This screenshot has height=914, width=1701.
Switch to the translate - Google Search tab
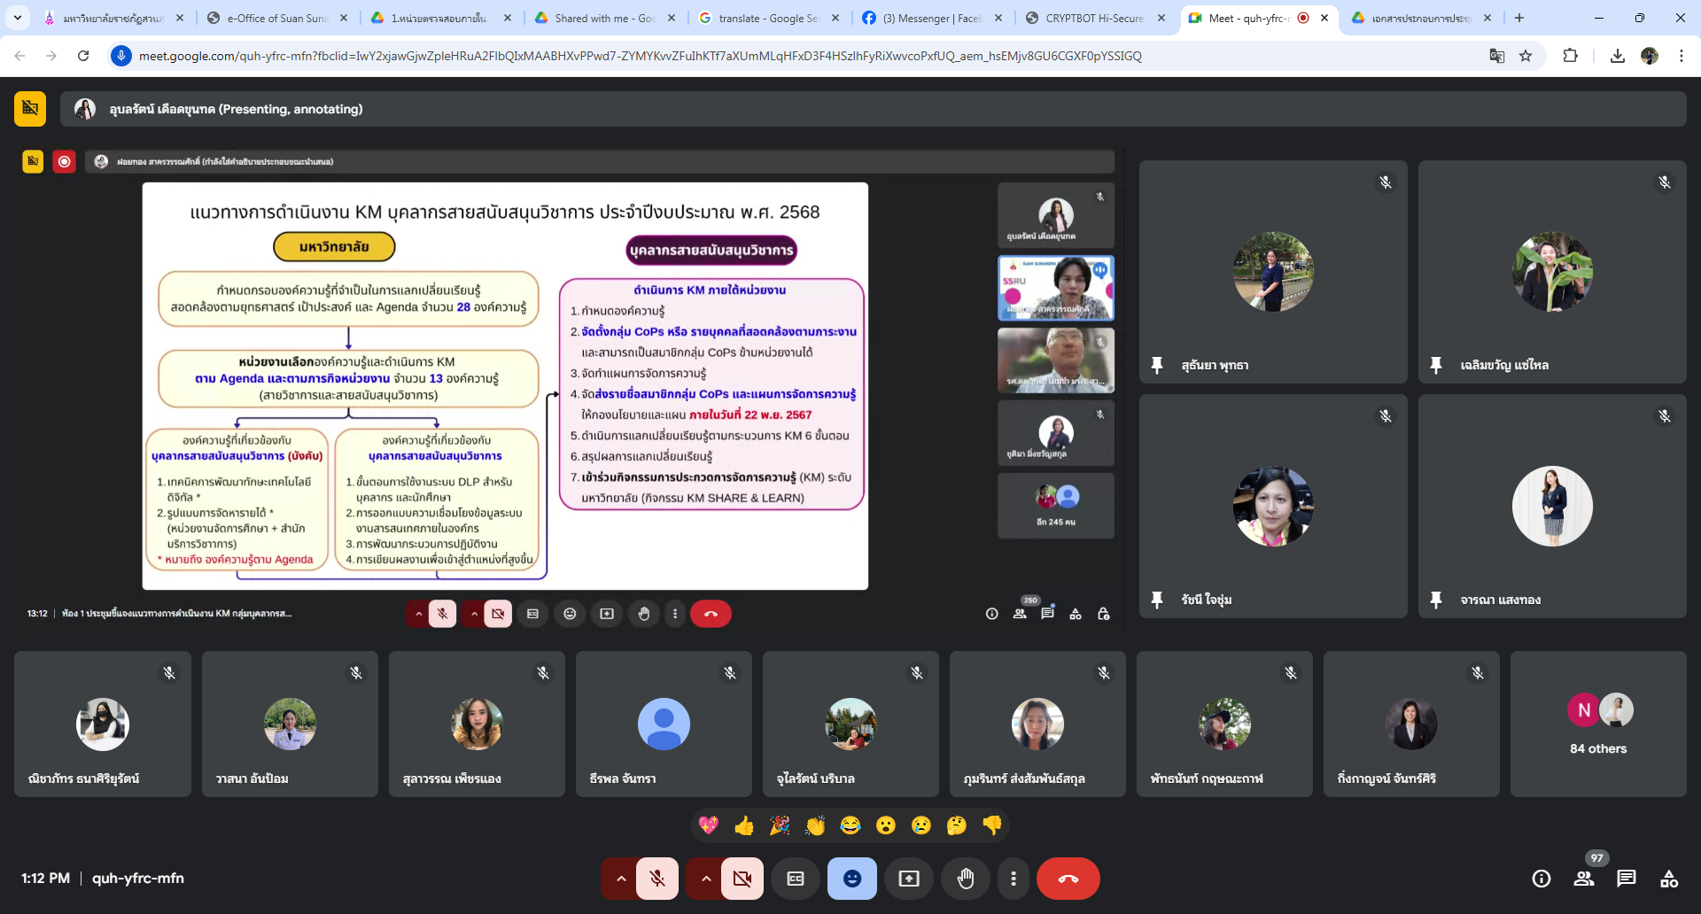766,18
